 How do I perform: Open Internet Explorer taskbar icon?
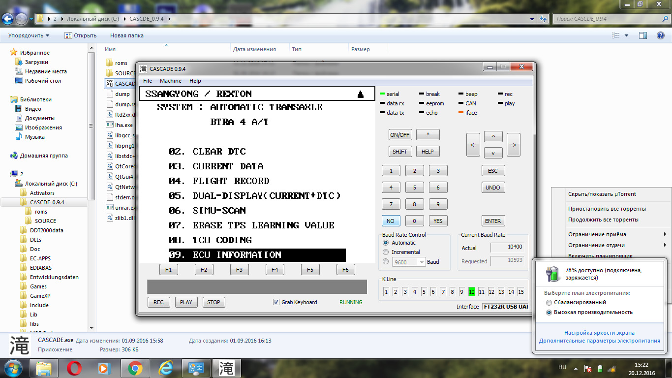coord(166,368)
